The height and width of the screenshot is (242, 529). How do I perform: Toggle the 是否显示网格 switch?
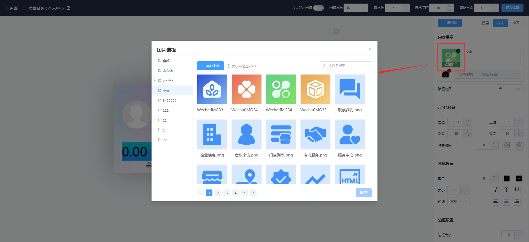[318, 8]
